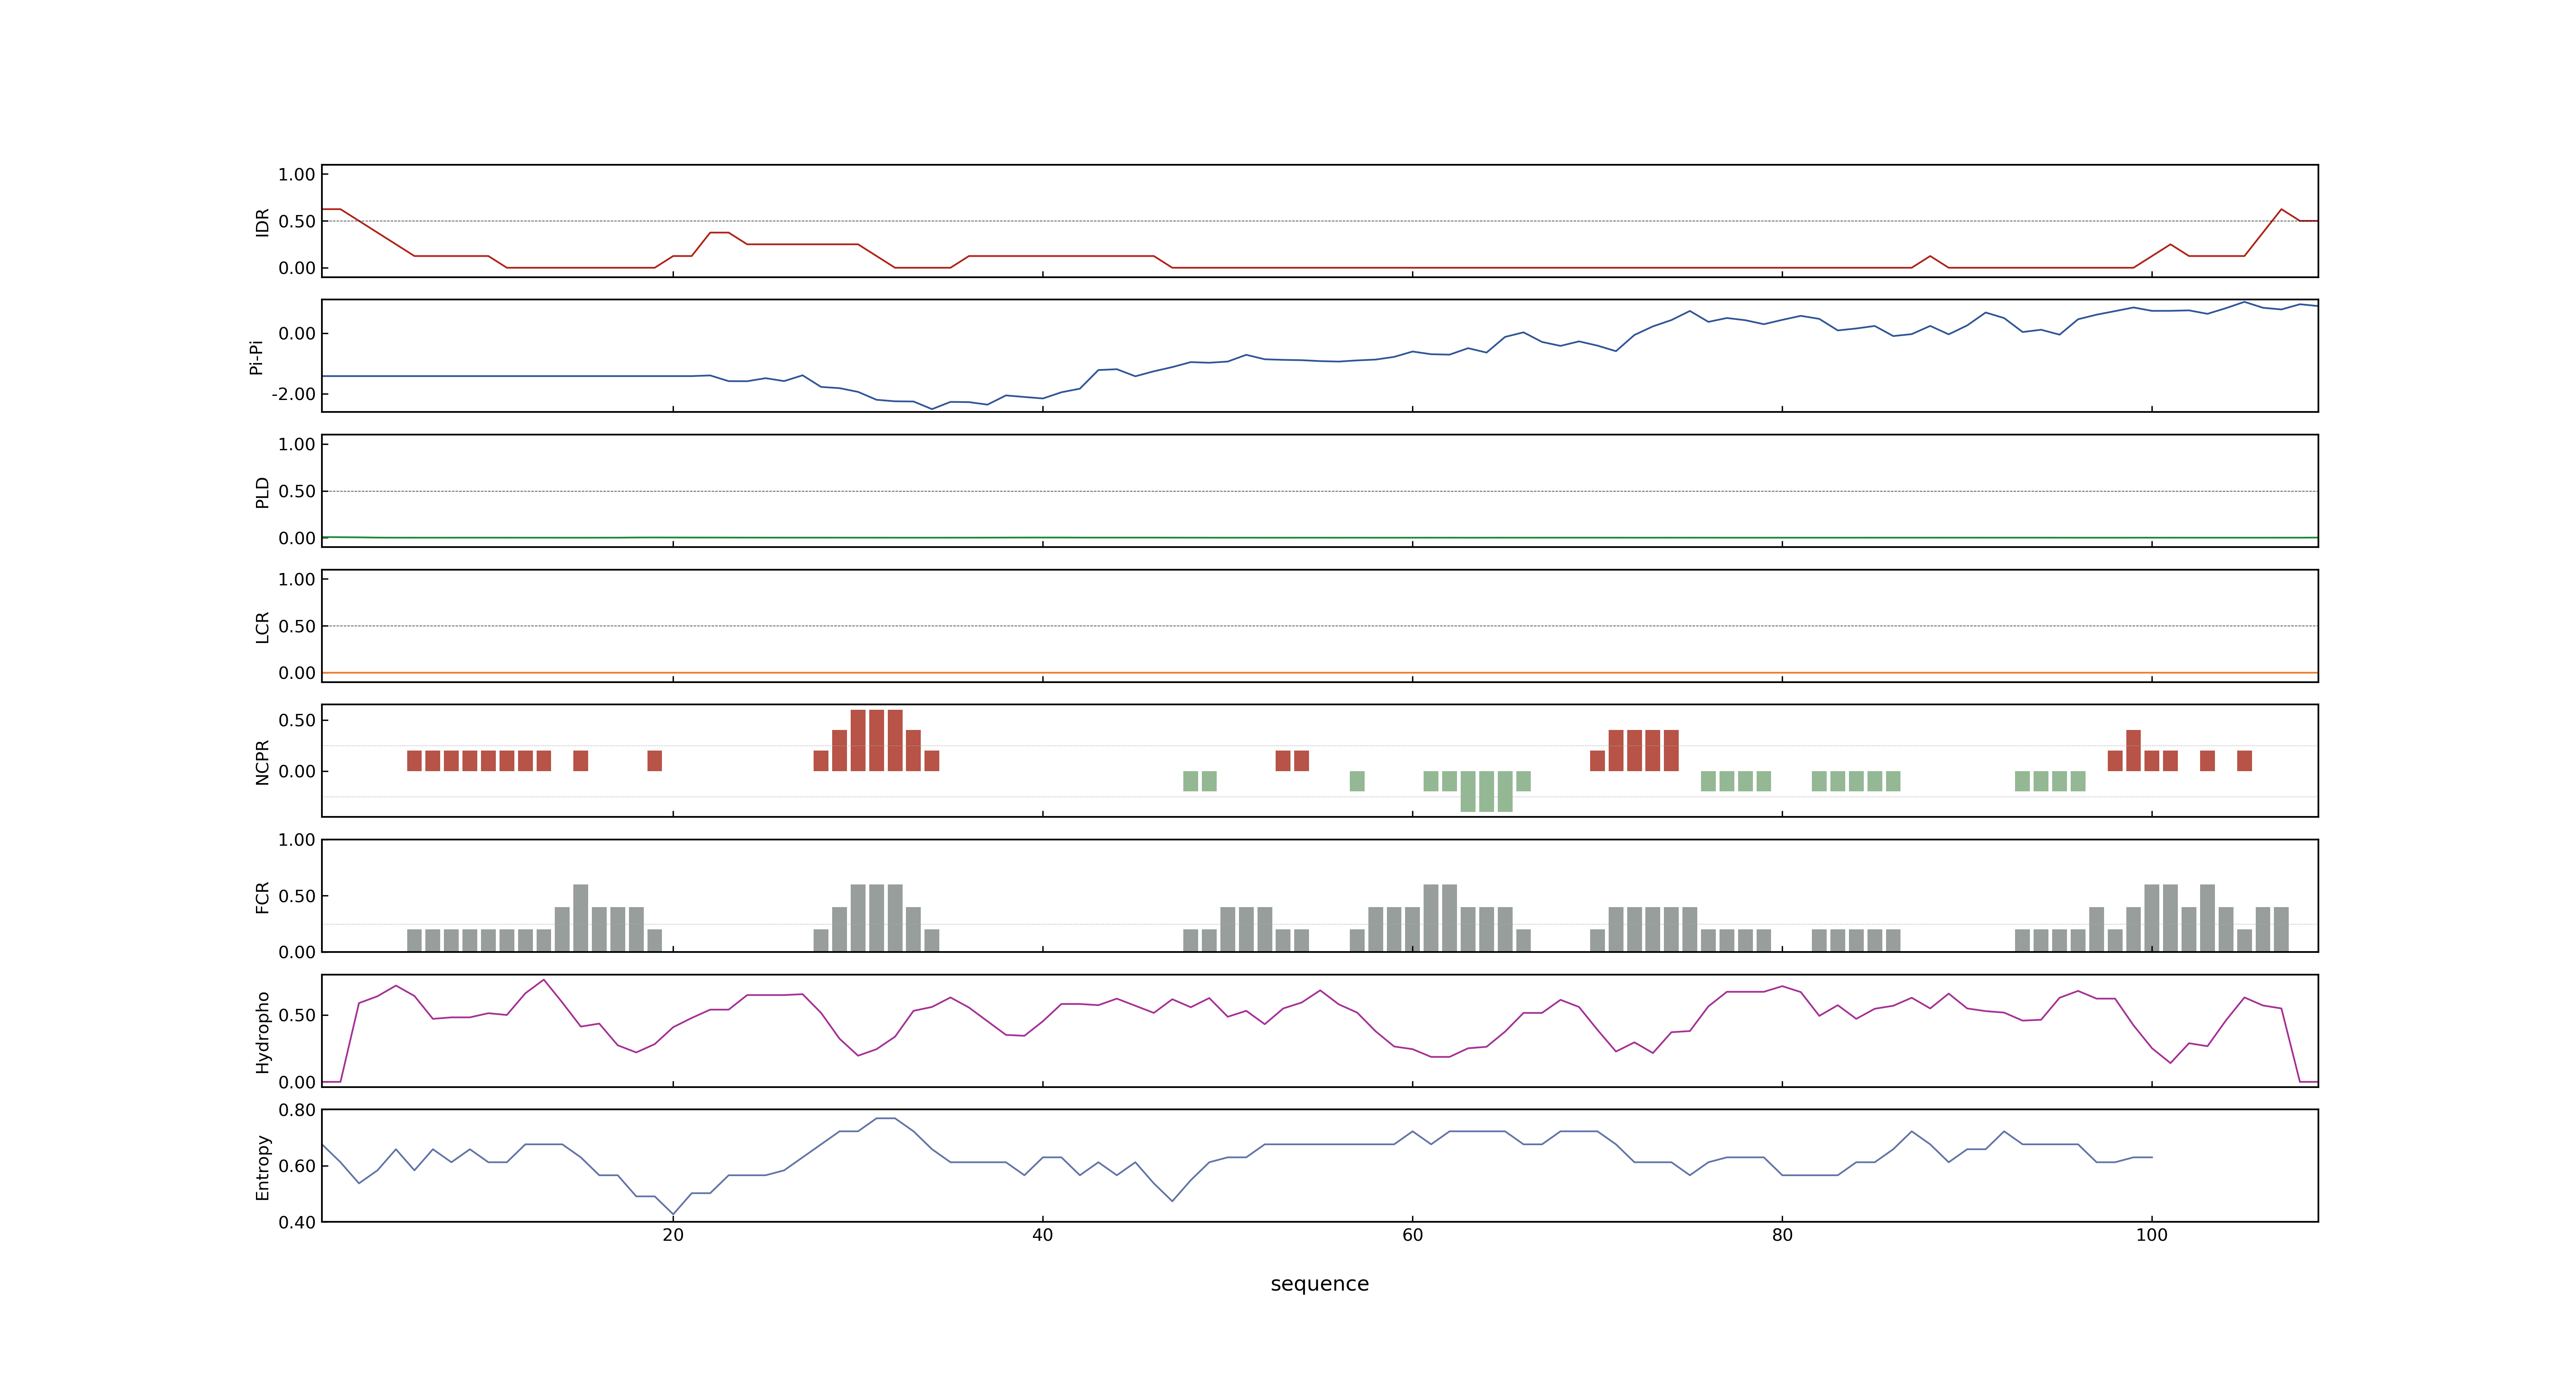Click the FCR axis label
Screen dimensions: 2576x1373
pyautogui.click(x=262, y=896)
